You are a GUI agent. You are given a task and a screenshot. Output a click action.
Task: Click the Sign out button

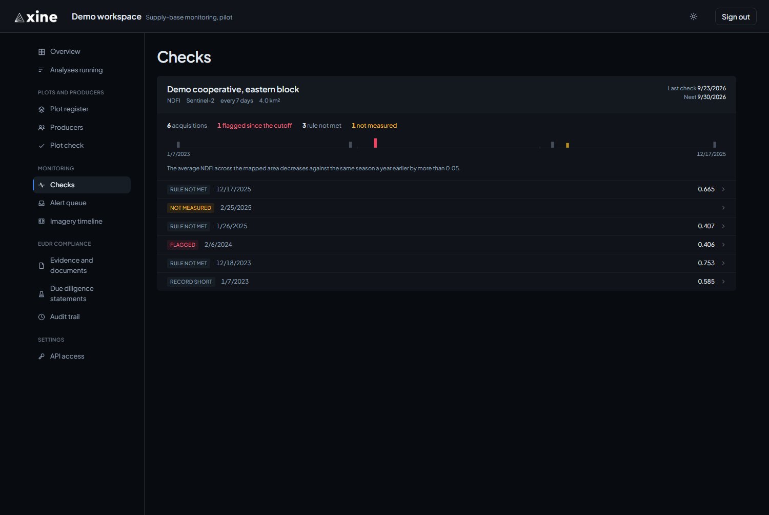736,16
